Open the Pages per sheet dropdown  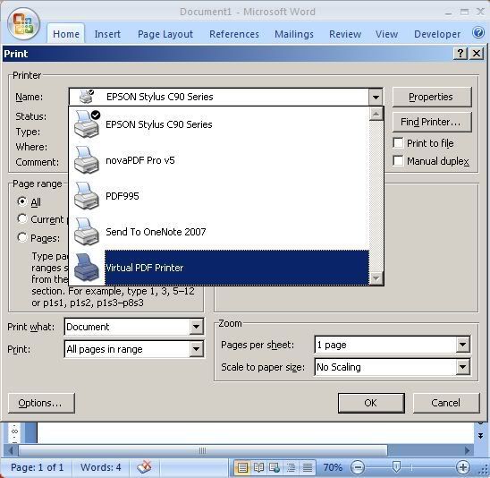pos(463,345)
